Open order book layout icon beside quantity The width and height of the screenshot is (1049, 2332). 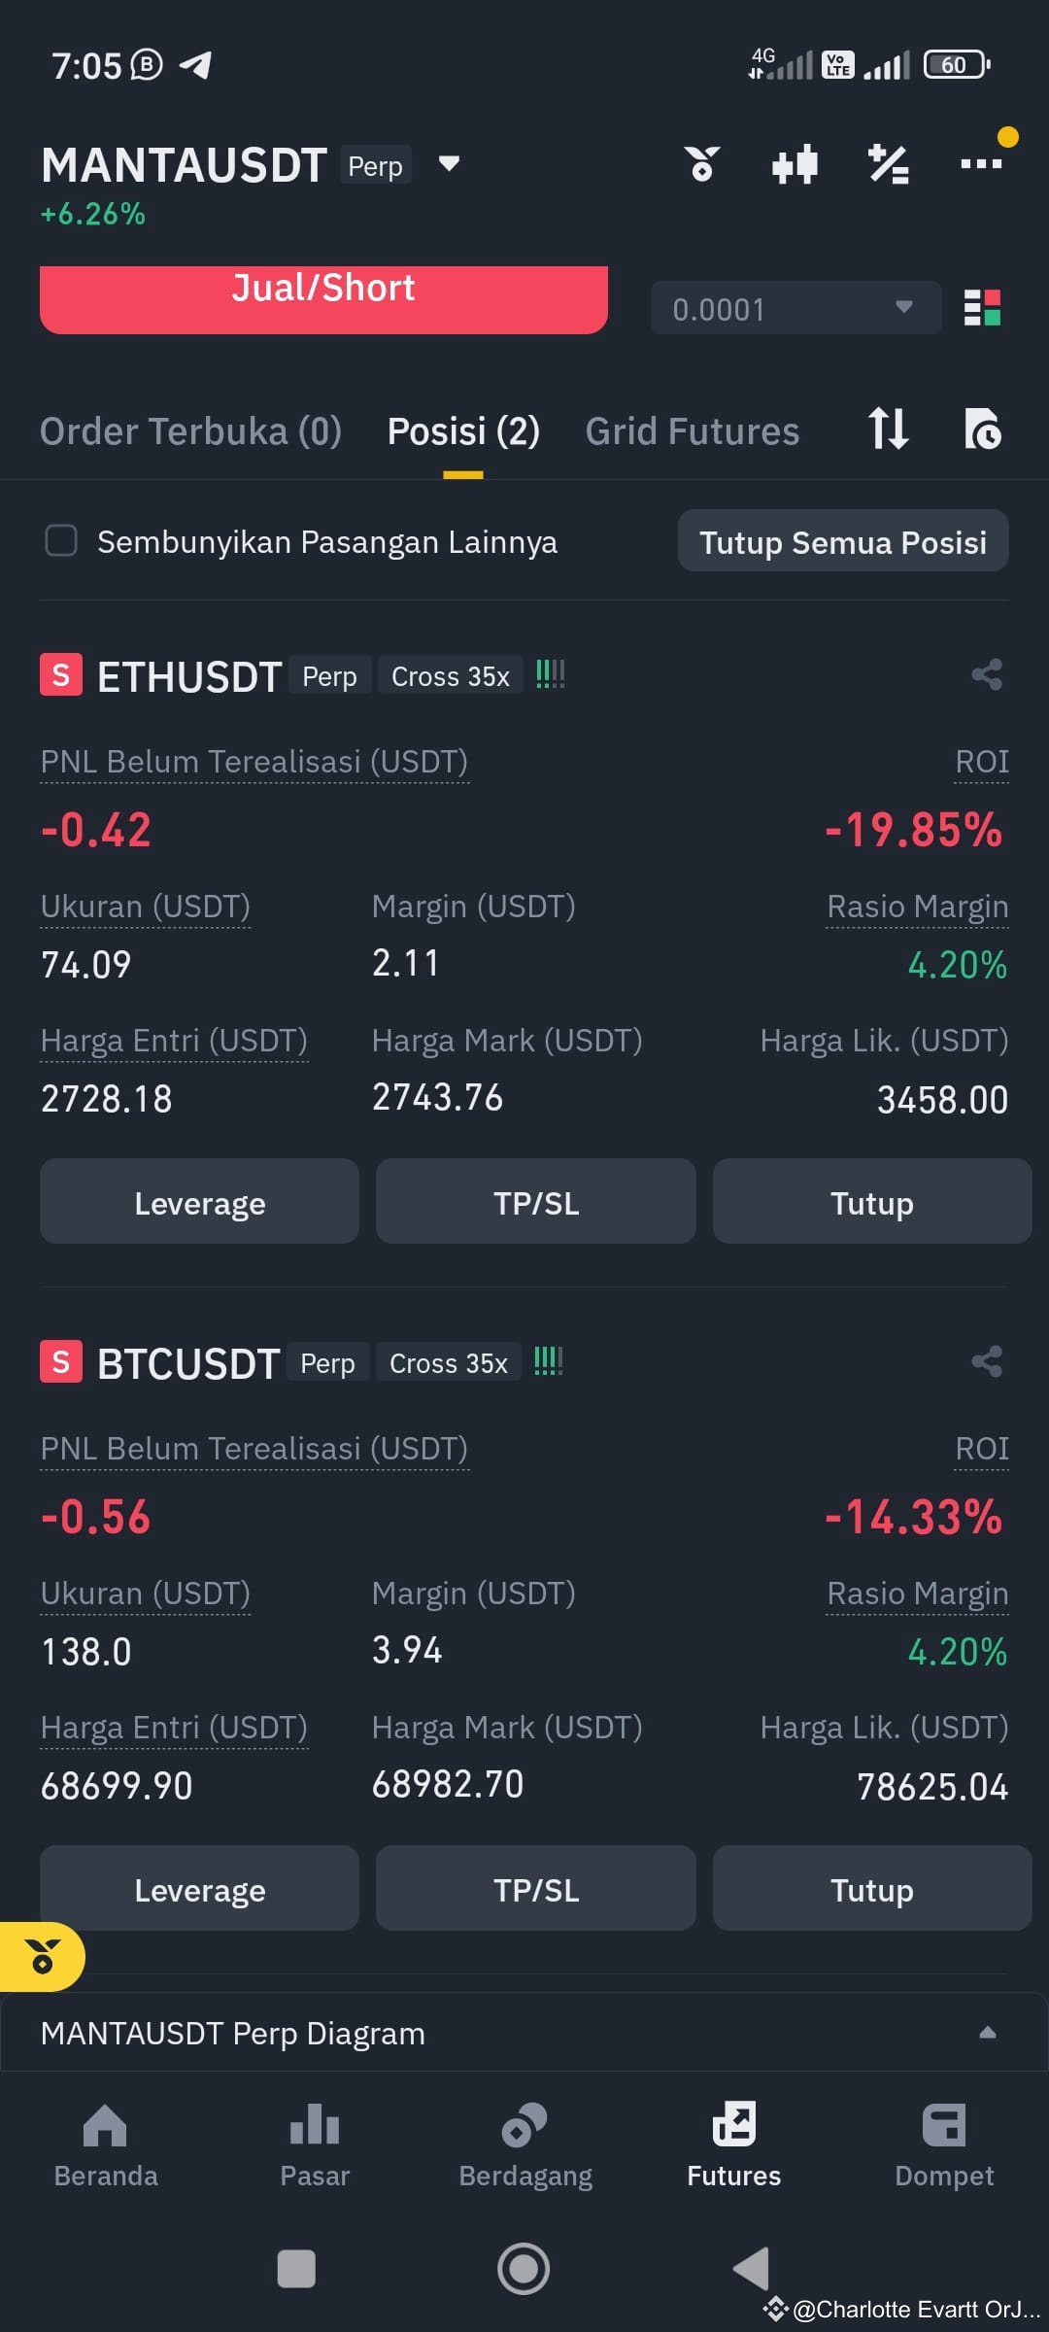coord(984,308)
